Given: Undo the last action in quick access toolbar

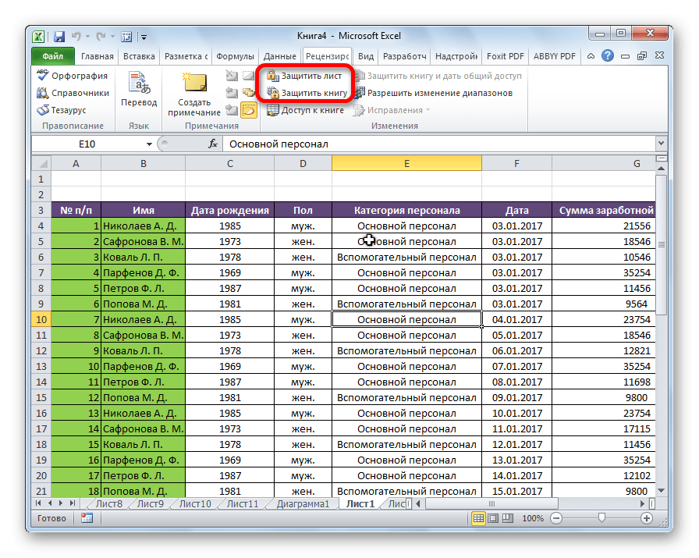Looking at the screenshot, I should [x=76, y=36].
